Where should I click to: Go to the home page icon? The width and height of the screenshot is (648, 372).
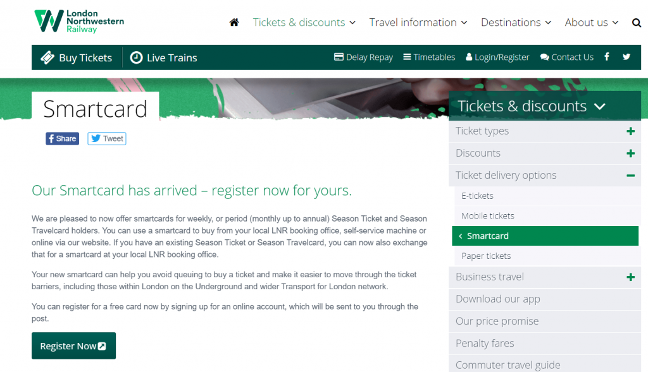[234, 22]
